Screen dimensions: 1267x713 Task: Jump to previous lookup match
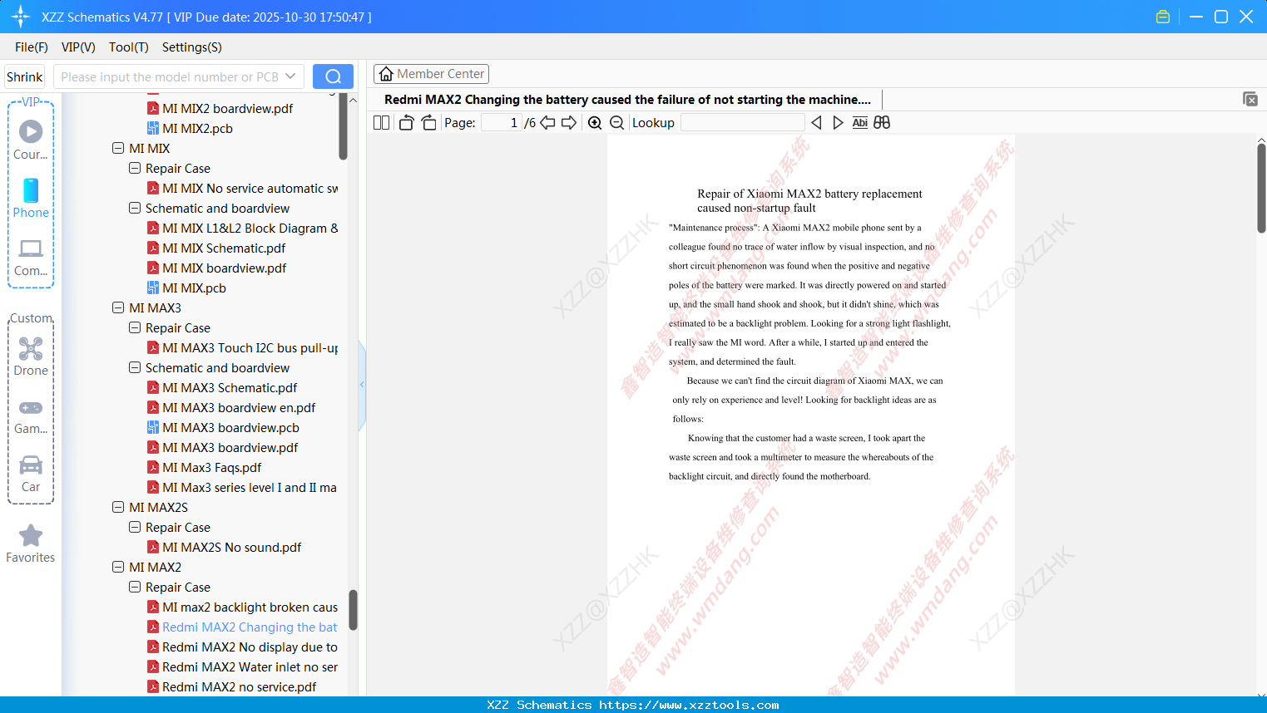tap(816, 122)
